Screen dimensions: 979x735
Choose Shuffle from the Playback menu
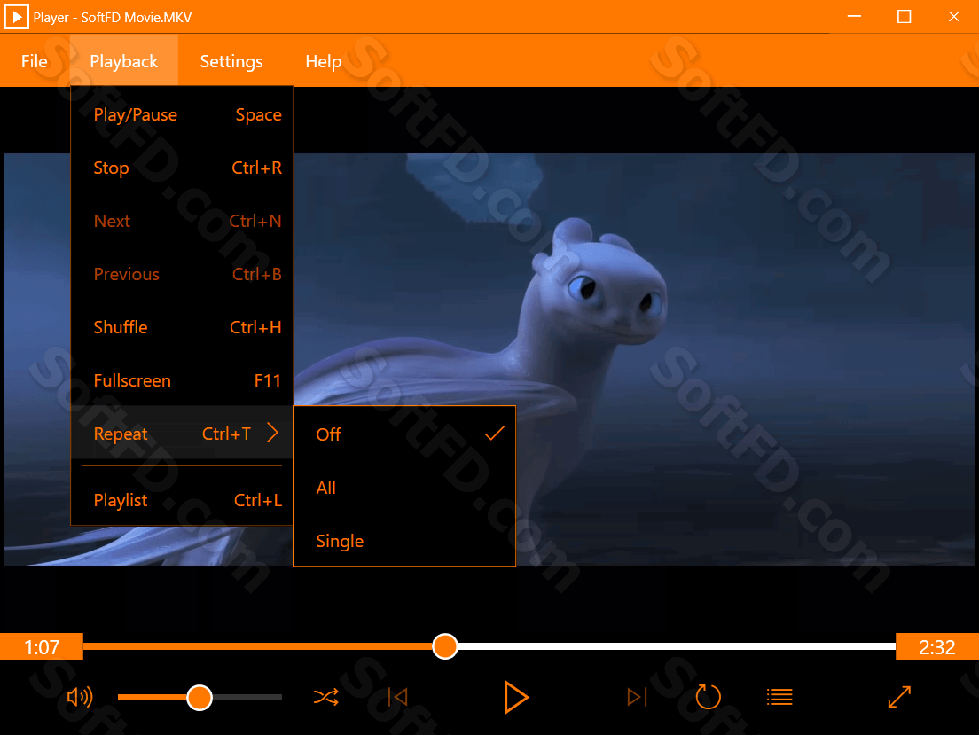[183, 327]
